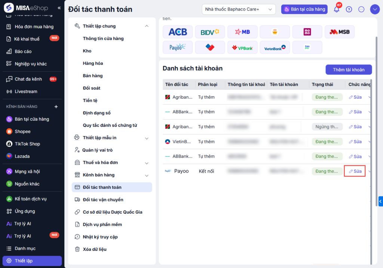Click Sửa in the Payoo row
Image resolution: width=383 pixels, height=268 pixels.
(x=355, y=171)
